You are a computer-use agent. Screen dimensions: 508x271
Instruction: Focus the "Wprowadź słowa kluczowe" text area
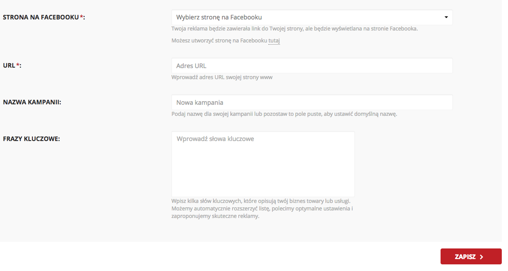[x=263, y=164]
